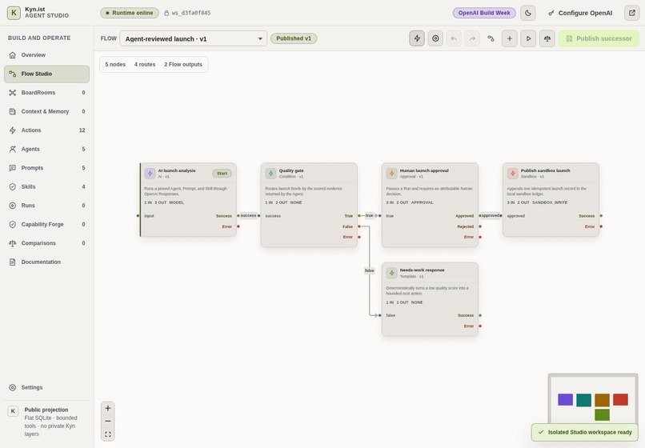The height and width of the screenshot is (448, 645).
Task: Click the Start badge on AI launch analysis
Action: [x=222, y=173]
